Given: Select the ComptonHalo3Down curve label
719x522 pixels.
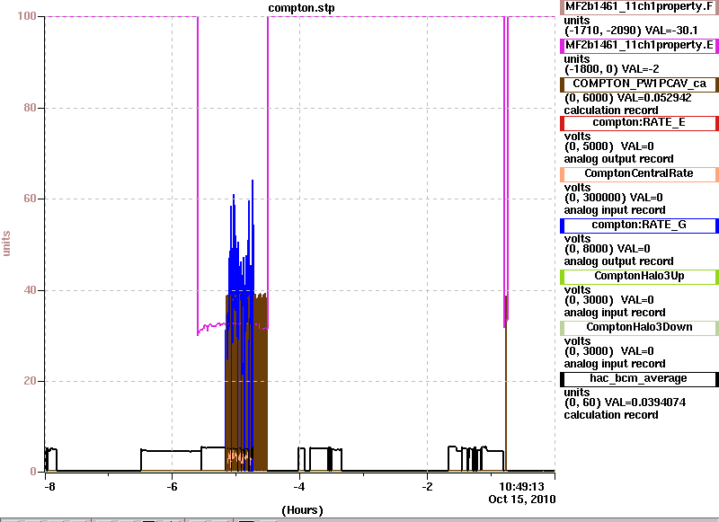Looking at the screenshot, I should (639, 328).
